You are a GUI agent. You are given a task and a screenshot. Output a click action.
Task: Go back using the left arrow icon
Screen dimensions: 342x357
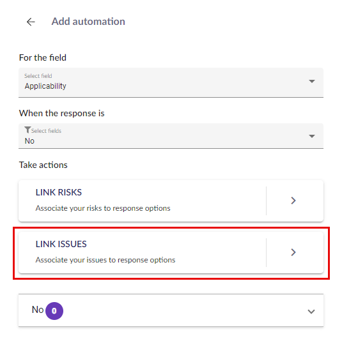point(31,22)
